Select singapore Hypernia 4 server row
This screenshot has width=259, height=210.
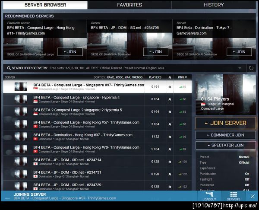97,99
